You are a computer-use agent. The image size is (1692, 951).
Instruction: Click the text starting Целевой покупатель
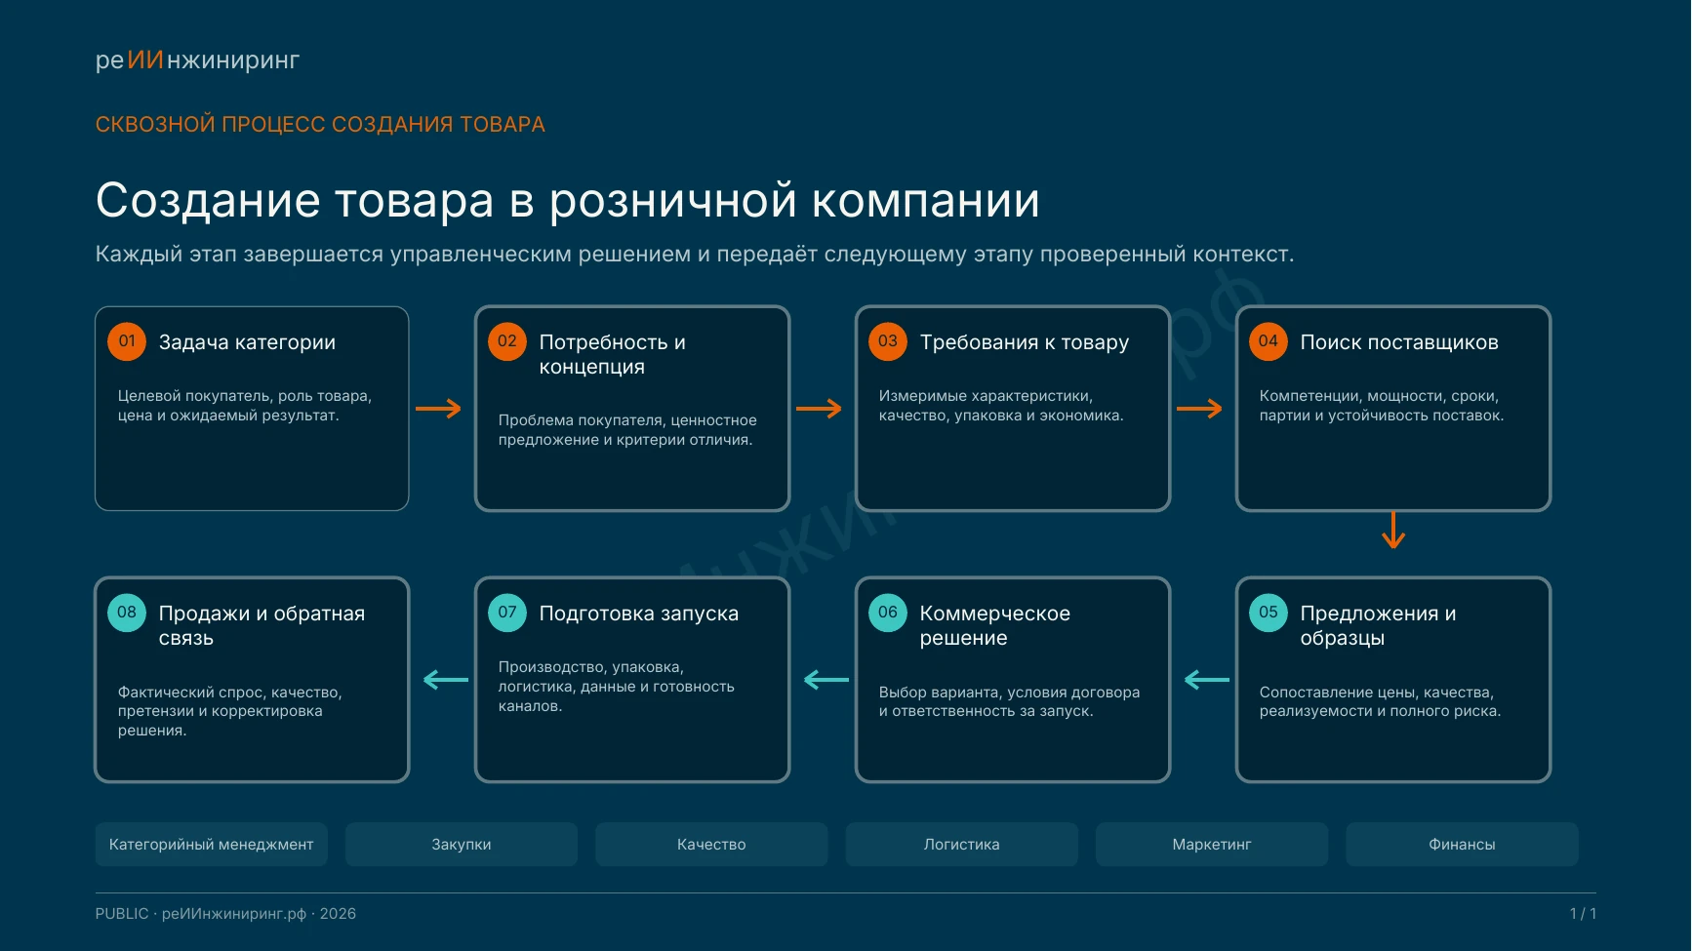pyautogui.click(x=245, y=406)
